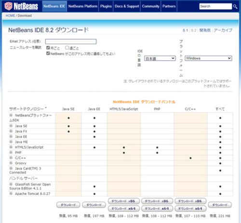Expand info icon beside PHP row
241x223 pixels.
click(x=11, y=152)
